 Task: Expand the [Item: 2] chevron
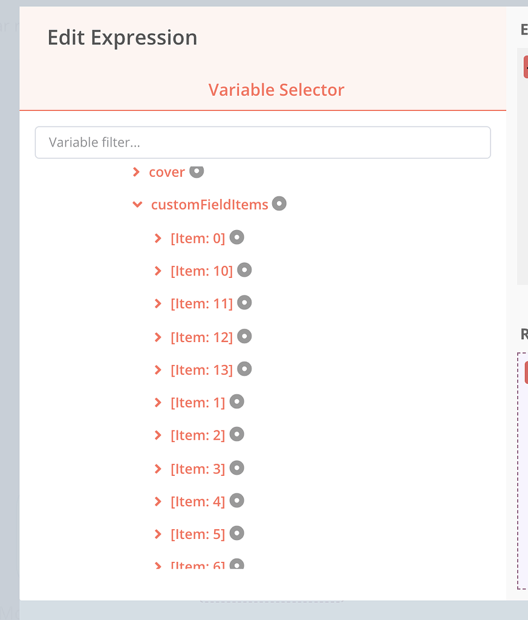pos(158,435)
